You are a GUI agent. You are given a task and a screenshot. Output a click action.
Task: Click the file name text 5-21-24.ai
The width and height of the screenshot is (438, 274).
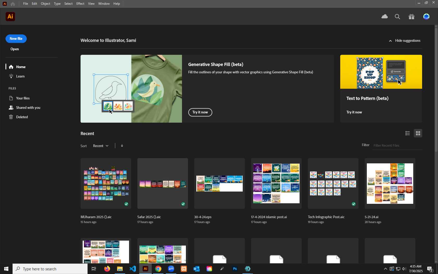(x=372, y=217)
